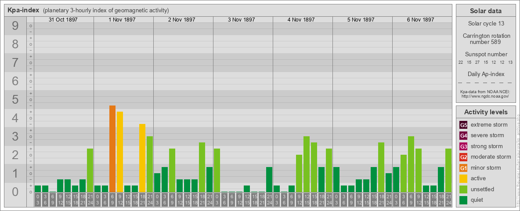This screenshot has height=211, width=520.
Task: Click the 'Daily Ap-index' label
Action: click(486, 74)
